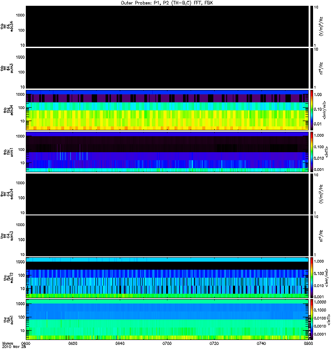The image size is (334, 356).
Task: Click the <|nT|> unit label of thb fbk scm1
Action: point(327,152)
